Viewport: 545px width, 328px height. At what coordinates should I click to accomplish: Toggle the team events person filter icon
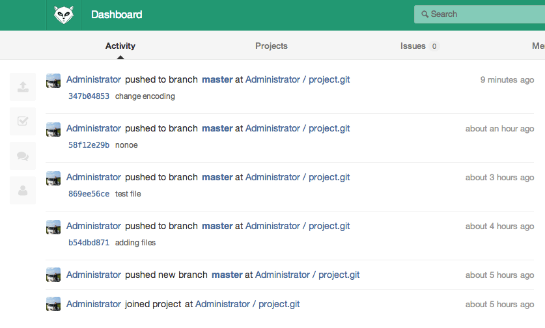pyautogui.click(x=23, y=190)
